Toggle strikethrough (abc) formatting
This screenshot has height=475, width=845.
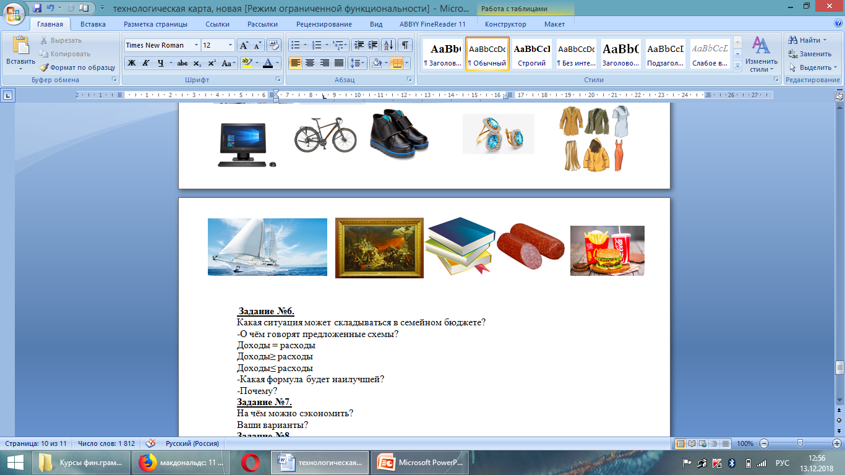[182, 63]
